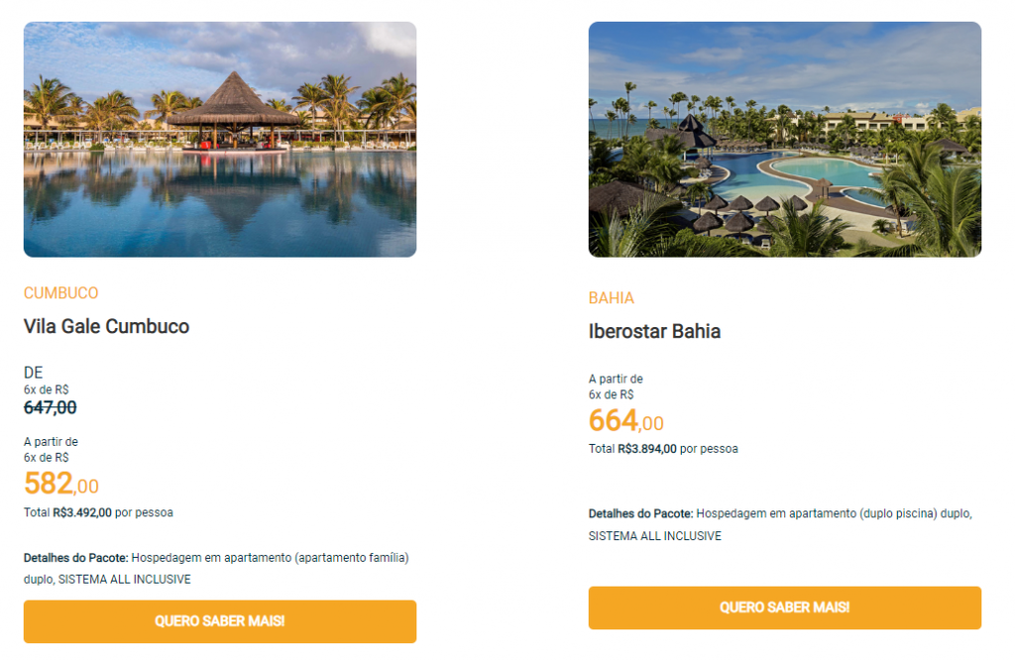Open the Vila Gale Cumbuco package title
The image size is (1015, 660).
coord(106,326)
